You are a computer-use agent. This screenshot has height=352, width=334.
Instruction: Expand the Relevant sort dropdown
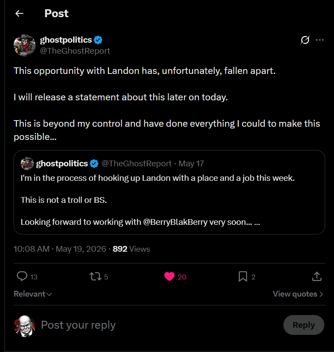click(x=33, y=294)
